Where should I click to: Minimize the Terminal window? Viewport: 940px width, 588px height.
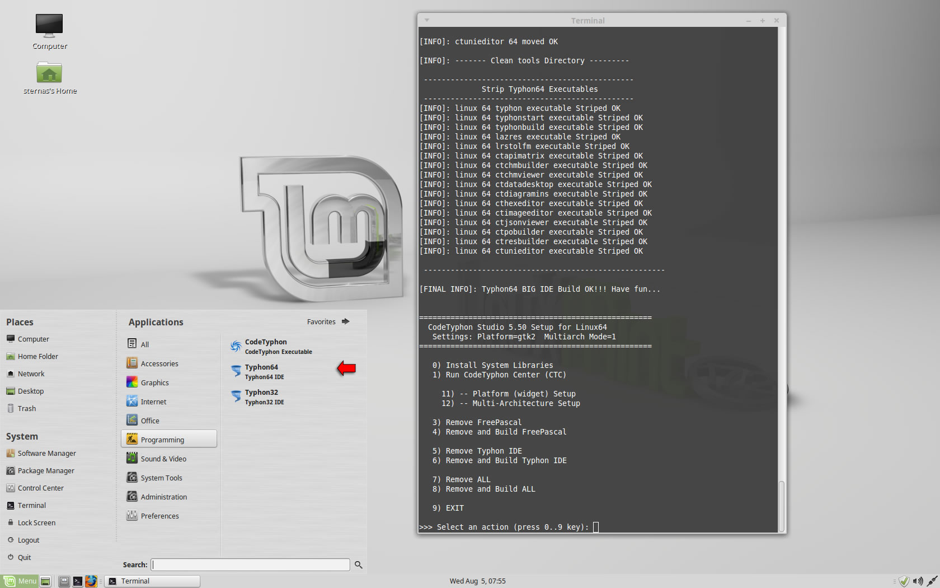pos(749,21)
